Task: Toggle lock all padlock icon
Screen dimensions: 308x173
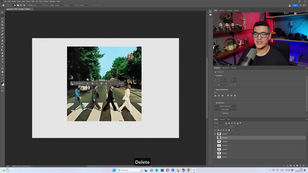Action: click(x=229, y=130)
